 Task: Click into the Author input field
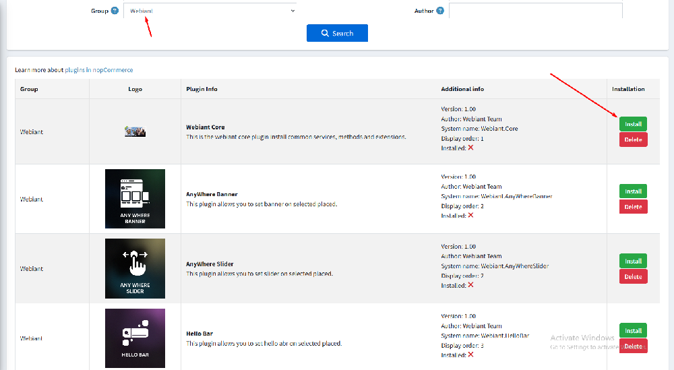pyautogui.click(x=535, y=11)
